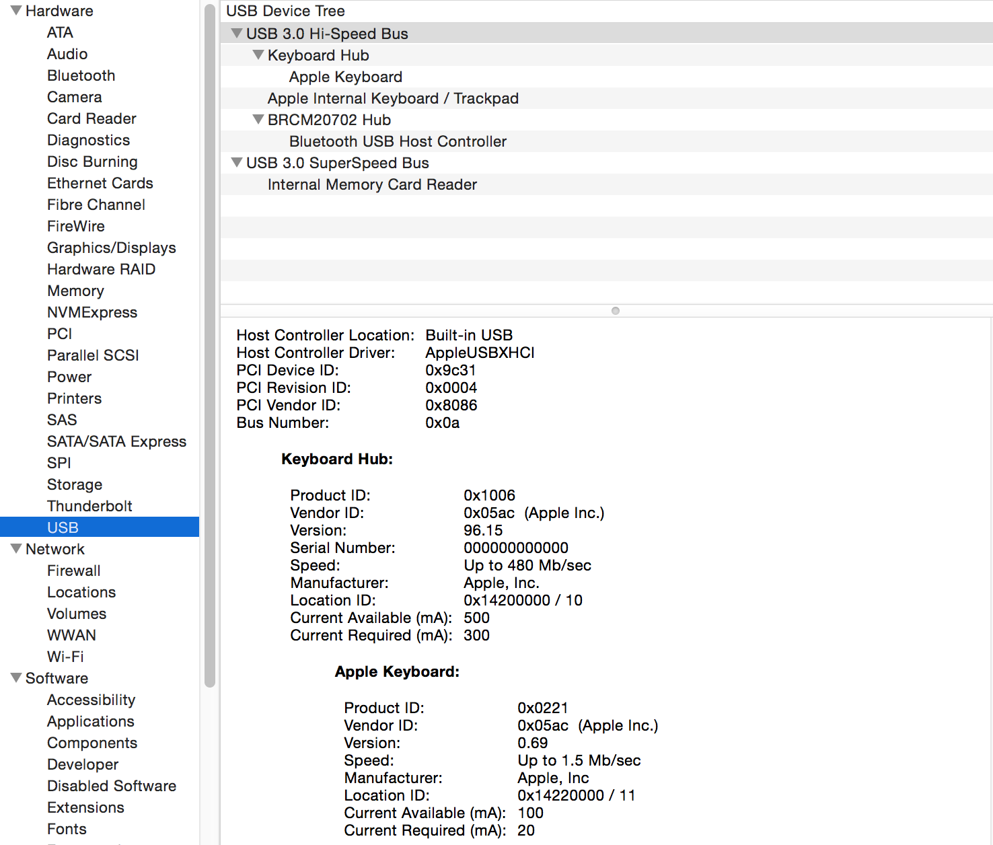Open the Power entry
Viewport: 993px width, 845px height.
pos(69,377)
